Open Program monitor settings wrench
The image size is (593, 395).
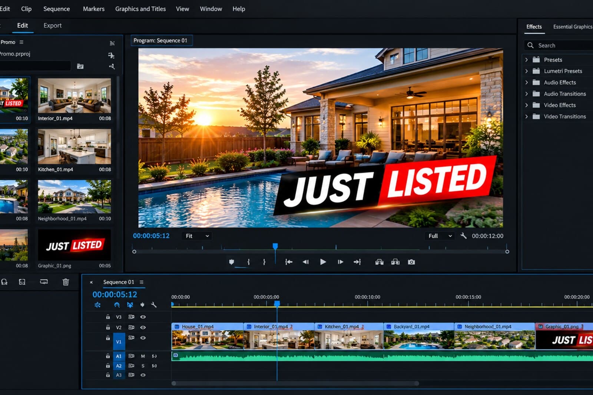click(x=463, y=236)
